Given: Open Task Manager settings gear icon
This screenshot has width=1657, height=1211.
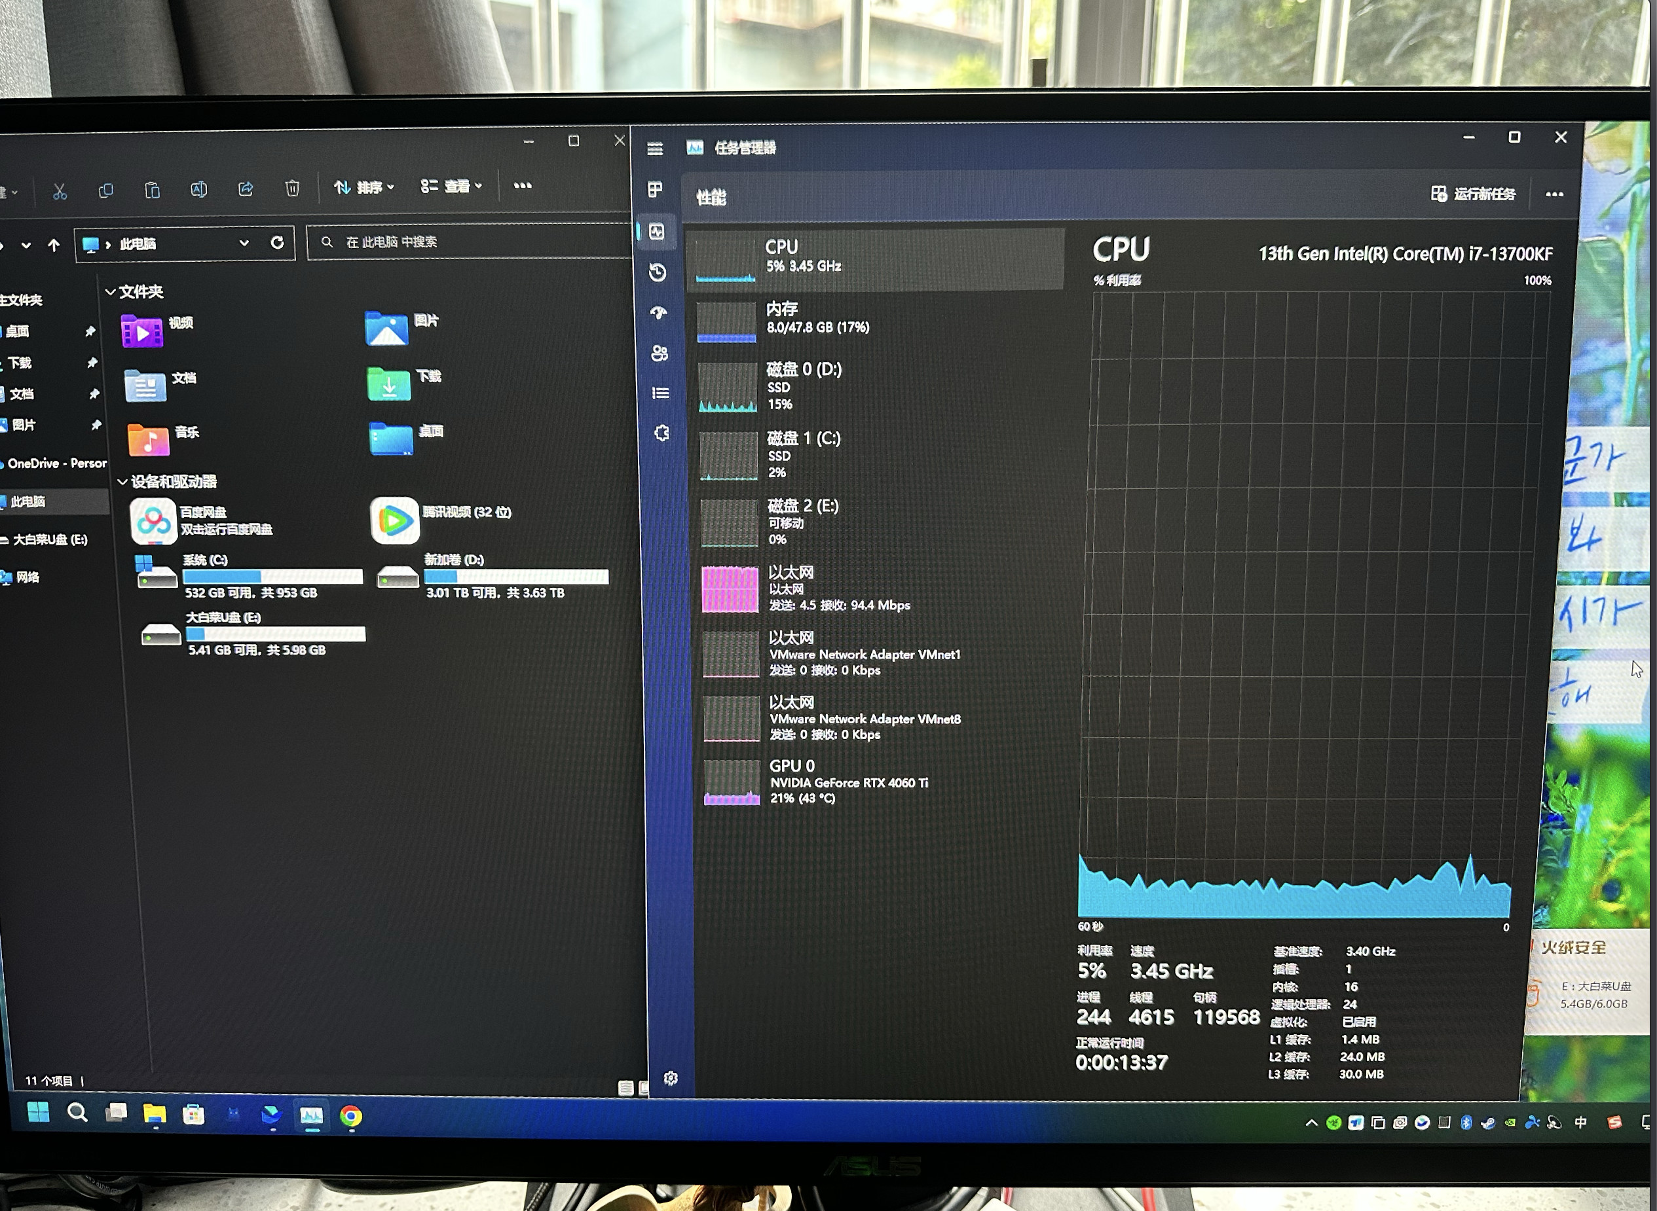Looking at the screenshot, I should (671, 1078).
